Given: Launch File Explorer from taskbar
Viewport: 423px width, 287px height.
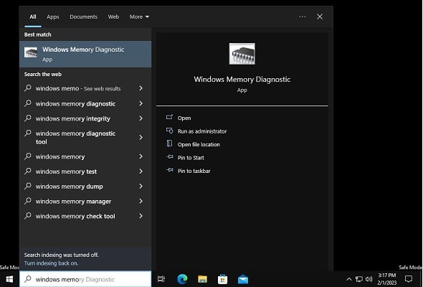Looking at the screenshot, I should point(202,279).
